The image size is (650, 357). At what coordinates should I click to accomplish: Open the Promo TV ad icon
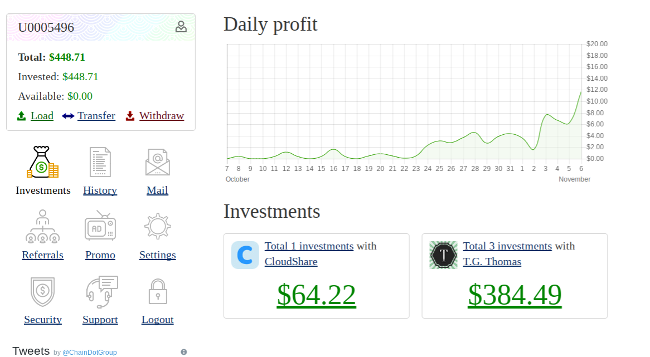pos(100,227)
